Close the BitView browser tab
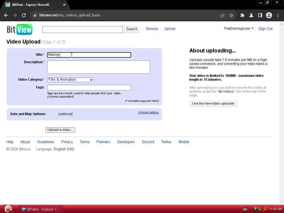Screen dimensions: 284x213 (x=64, y=5)
